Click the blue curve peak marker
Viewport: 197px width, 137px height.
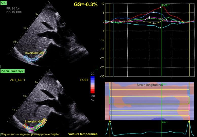coord(154,12)
